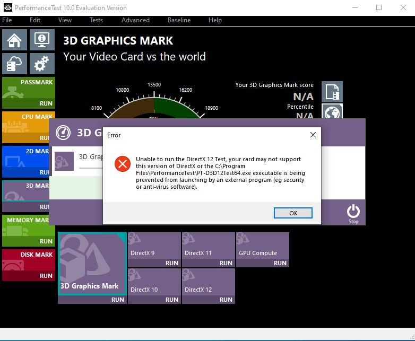
Task: Select the large 3D Graphics Mark tile
Action: 92,263
